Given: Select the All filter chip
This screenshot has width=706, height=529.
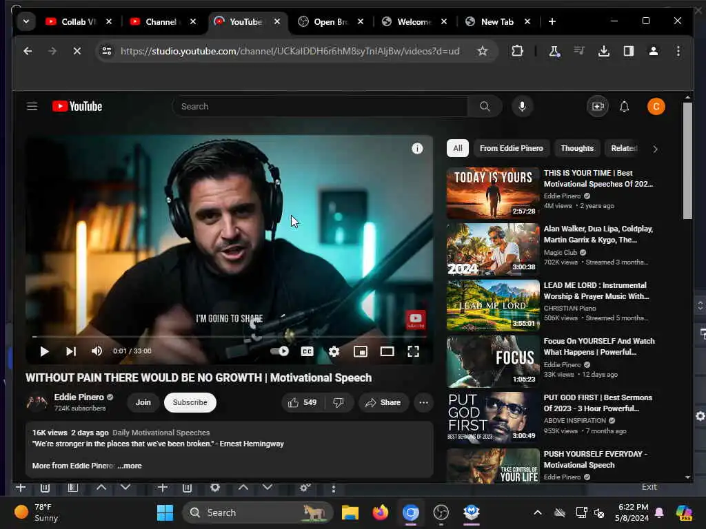Looking at the screenshot, I should [458, 149].
